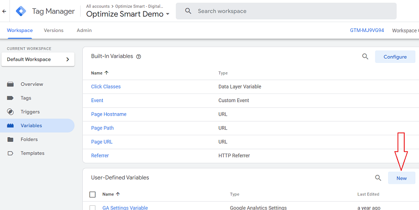This screenshot has height=210, width=419.
Task: Select Variables in the sidebar
Action: 37,126
